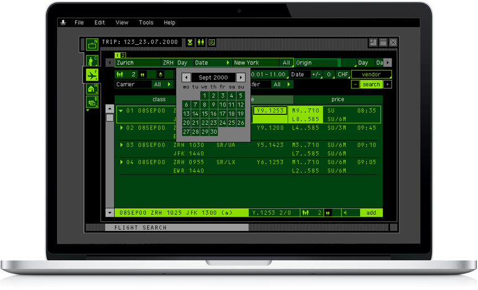Expand flight row 02 08SEP00
The image size is (478, 290).
coord(121,128)
